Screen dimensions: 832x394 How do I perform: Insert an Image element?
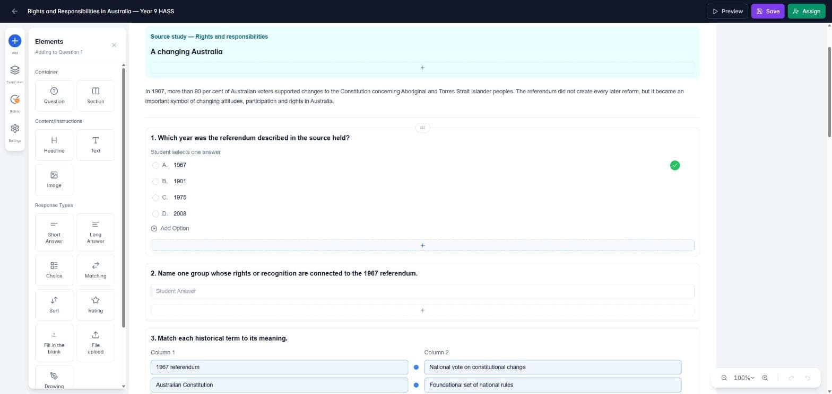click(x=54, y=180)
